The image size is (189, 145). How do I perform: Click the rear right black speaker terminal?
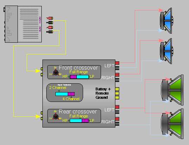coord(117,124)
